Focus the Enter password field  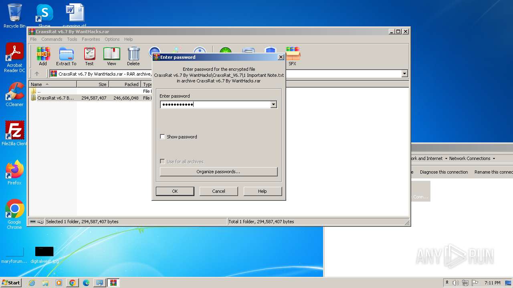coord(215,105)
